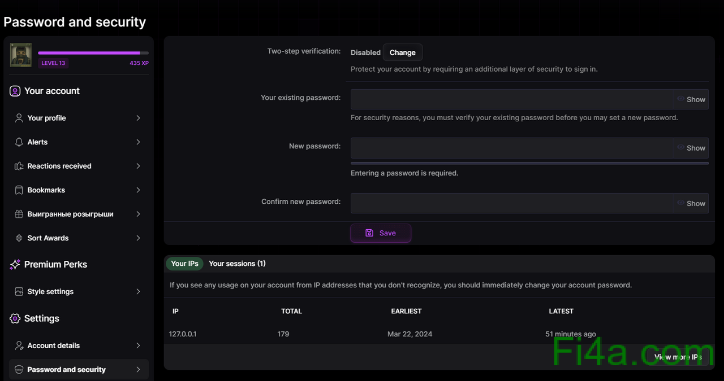Reveal the Confirm new password text
Screen dimensions: 724x381
click(691, 203)
